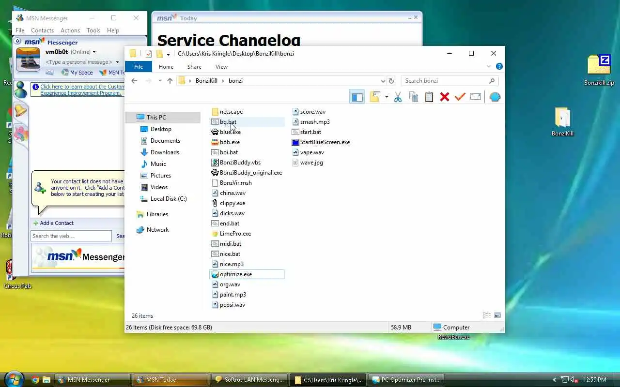The image size is (620, 387).
Task: Open the File tab in Explorer
Action: (x=139, y=67)
